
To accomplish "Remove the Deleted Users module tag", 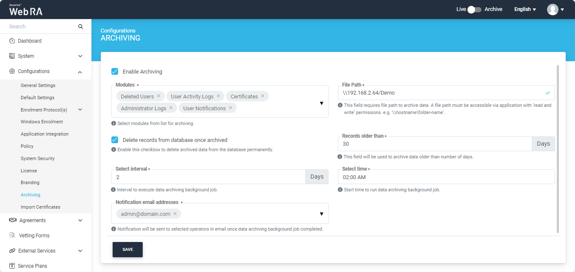I will [x=158, y=96].
